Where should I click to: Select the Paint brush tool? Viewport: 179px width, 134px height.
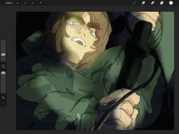[x=134, y=3]
